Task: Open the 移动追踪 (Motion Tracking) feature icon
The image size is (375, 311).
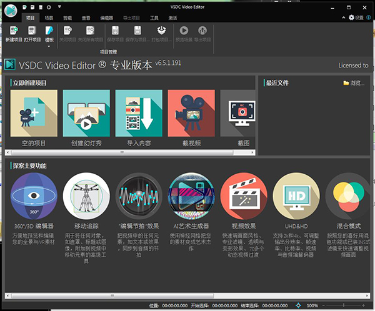Action: (86, 196)
